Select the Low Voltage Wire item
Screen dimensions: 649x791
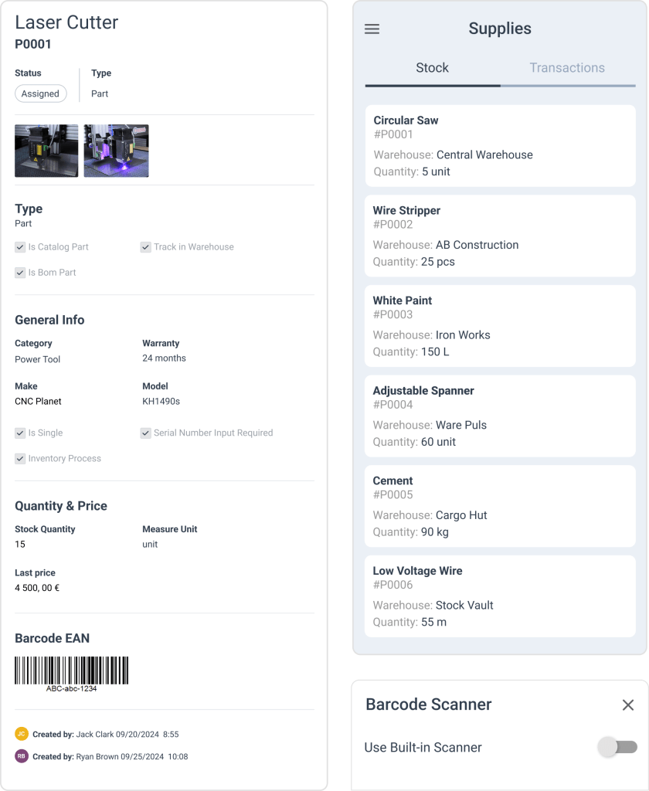click(500, 596)
